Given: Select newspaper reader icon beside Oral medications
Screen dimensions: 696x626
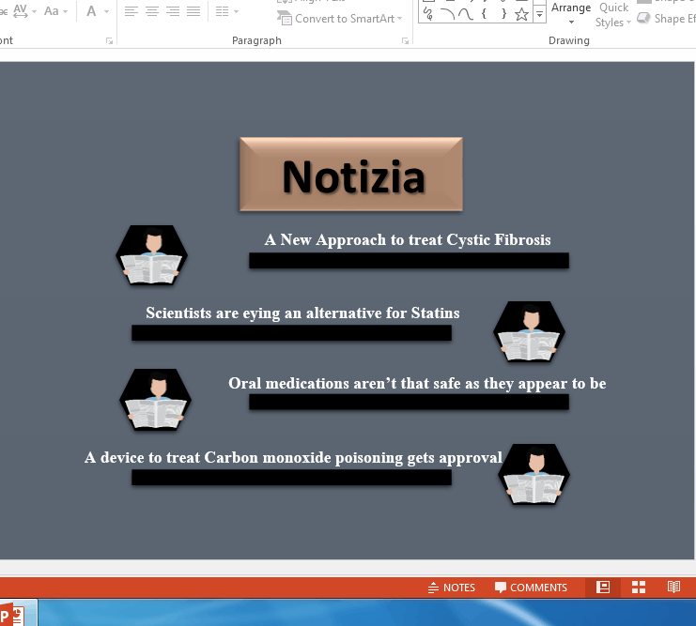Looking at the screenshot, I should (x=155, y=399).
